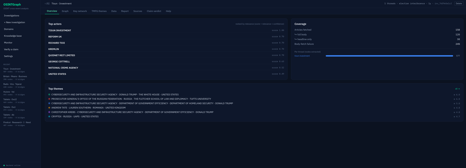466x168 pixels.
Task: Click the tisun investment thread link
Action: click(302, 56)
